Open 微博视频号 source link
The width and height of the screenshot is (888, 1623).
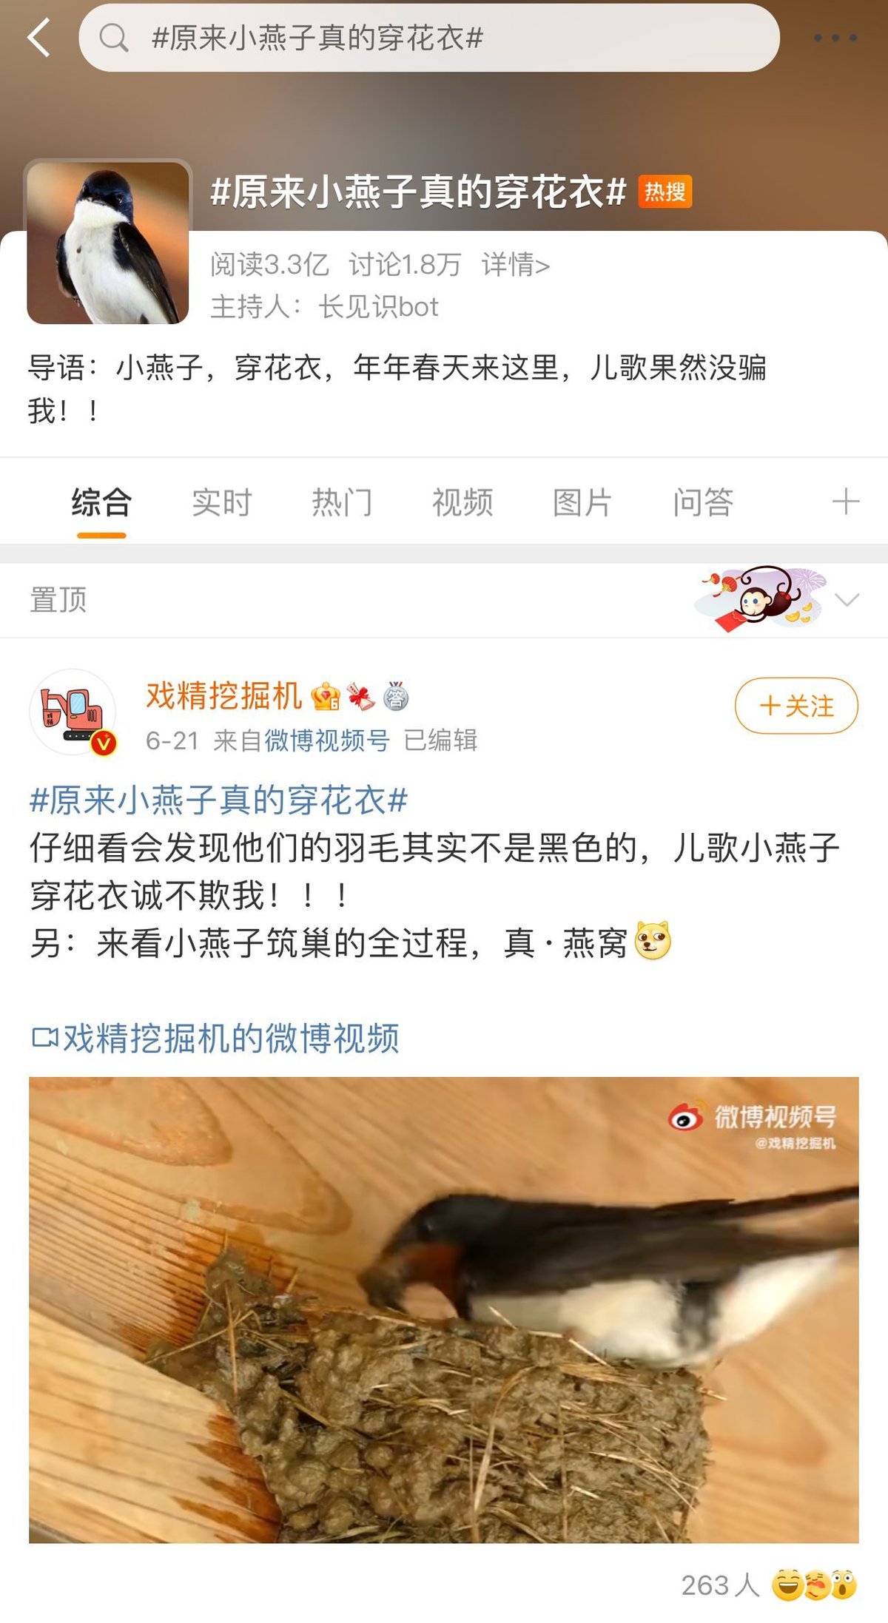click(x=326, y=740)
